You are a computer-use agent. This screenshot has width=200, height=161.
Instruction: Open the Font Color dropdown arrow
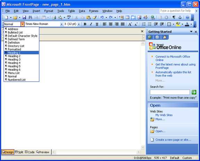tap(191, 24)
